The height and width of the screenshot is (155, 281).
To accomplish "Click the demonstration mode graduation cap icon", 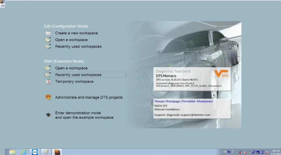I will [x=48, y=115].
